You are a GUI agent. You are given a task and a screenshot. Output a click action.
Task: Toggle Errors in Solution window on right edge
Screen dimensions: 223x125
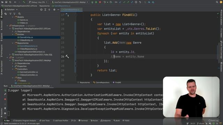click(221, 17)
